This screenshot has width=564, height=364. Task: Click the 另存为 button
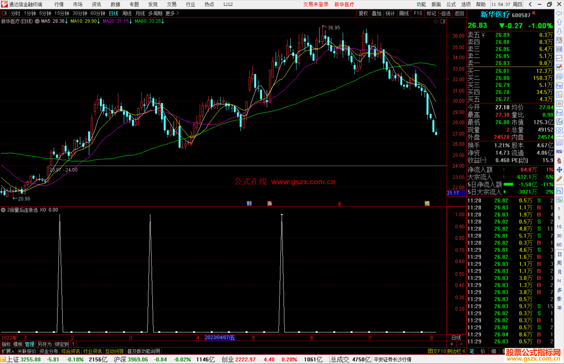click(44, 344)
